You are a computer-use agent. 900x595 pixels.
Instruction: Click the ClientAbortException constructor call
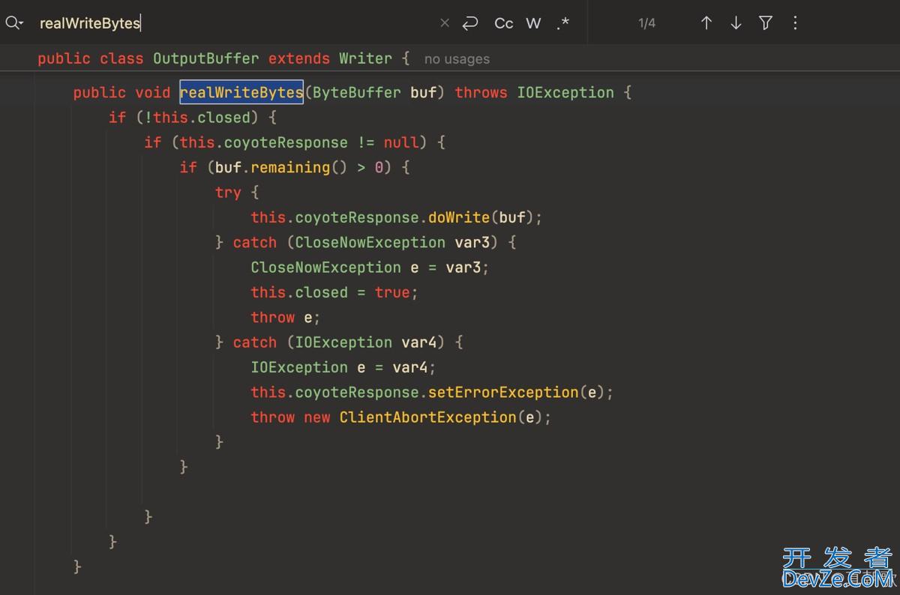(427, 417)
